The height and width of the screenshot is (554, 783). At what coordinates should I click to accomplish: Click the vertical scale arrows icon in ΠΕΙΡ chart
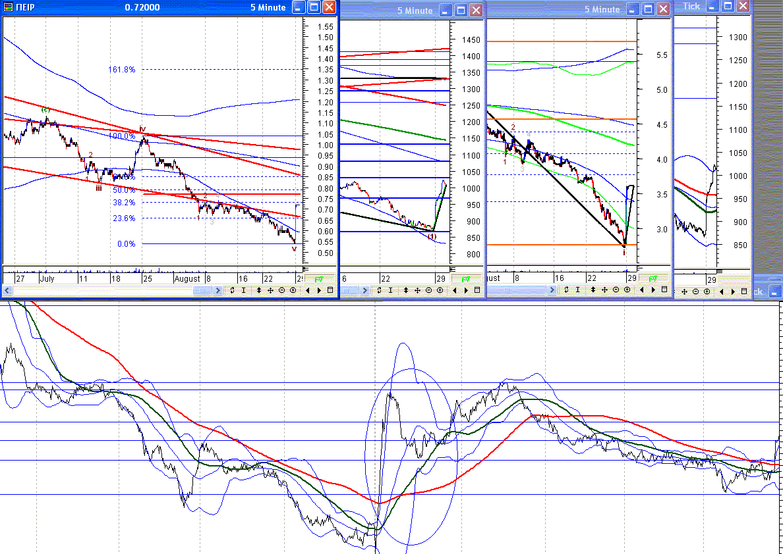(x=258, y=290)
